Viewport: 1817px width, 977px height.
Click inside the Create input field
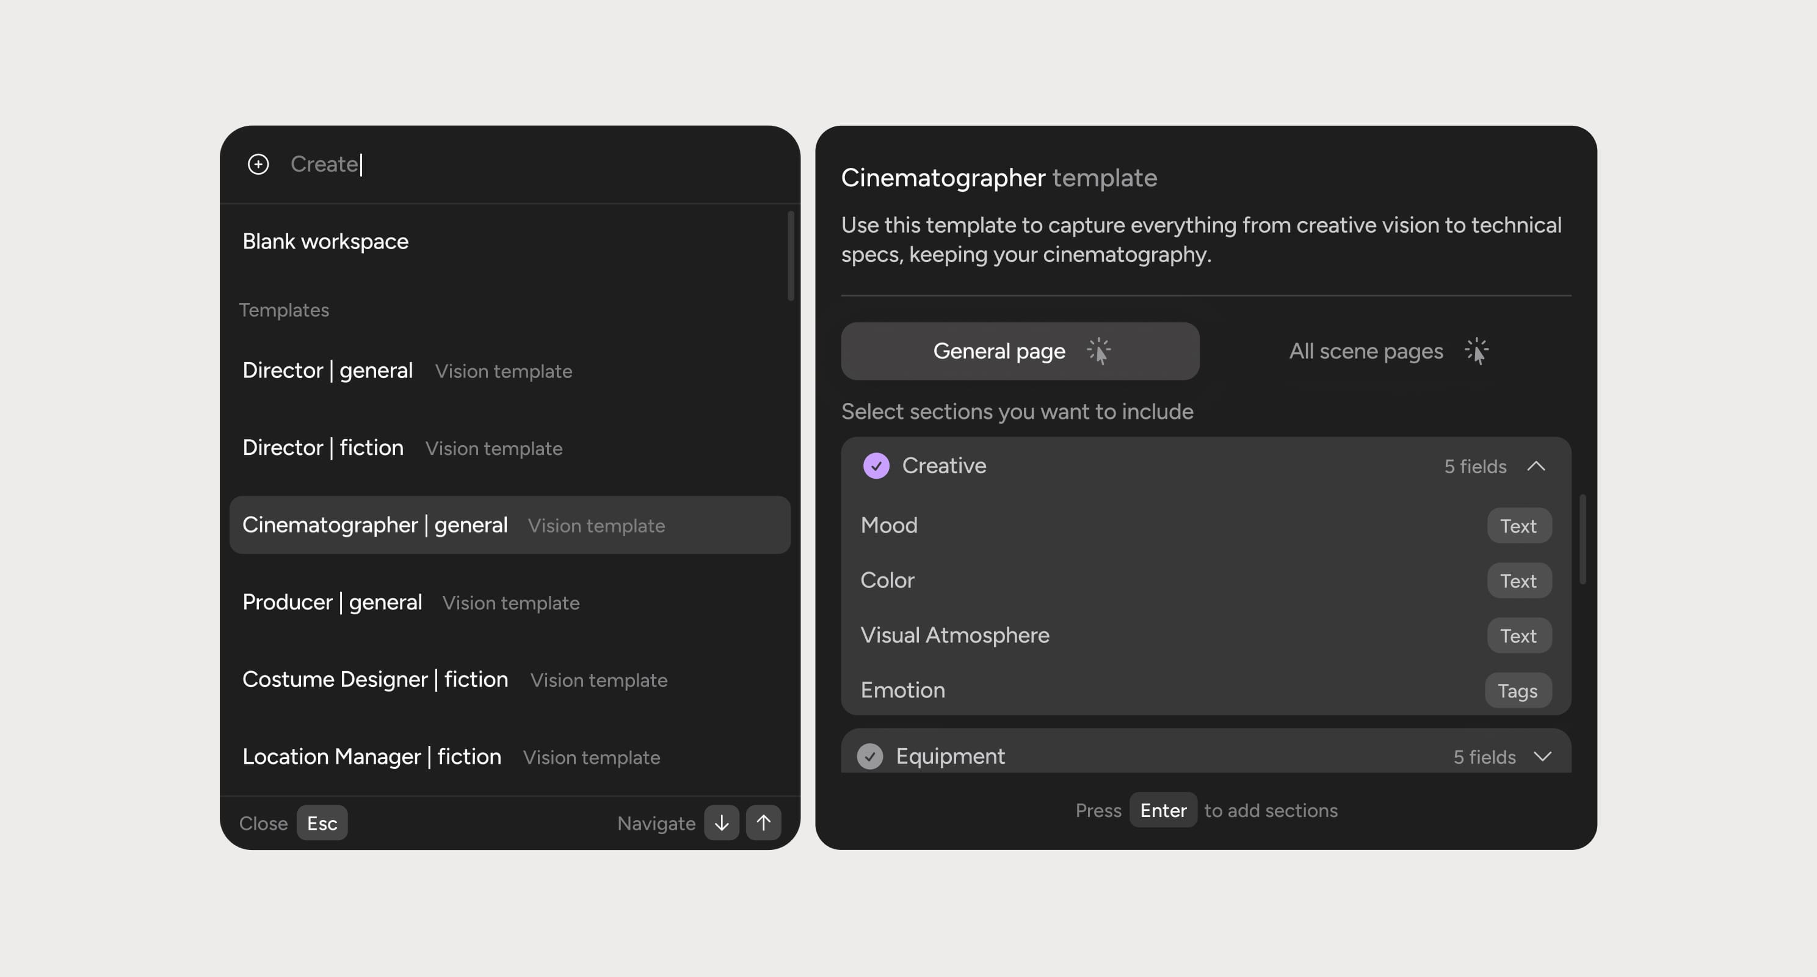pyautogui.click(x=423, y=164)
